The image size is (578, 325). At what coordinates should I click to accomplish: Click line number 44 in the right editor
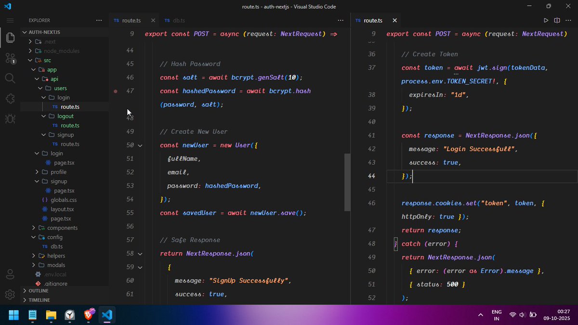pyautogui.click(x=371, y=176)
